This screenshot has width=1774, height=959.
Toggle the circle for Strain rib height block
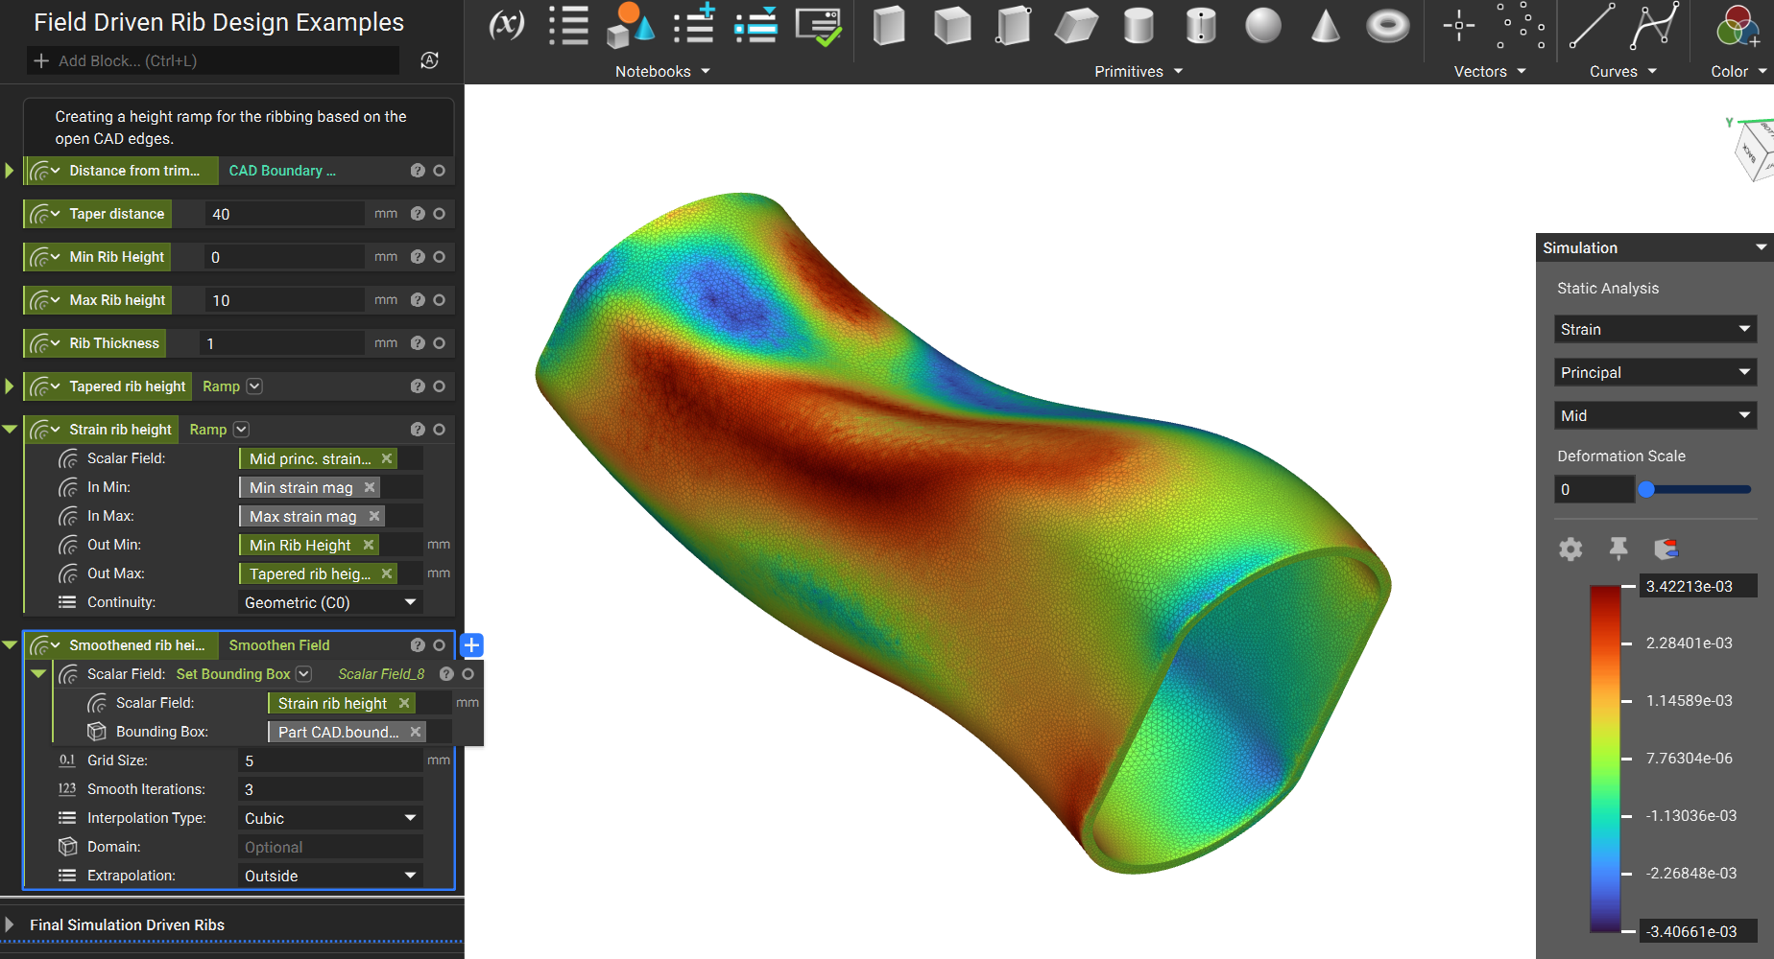(x=440, y=430)
